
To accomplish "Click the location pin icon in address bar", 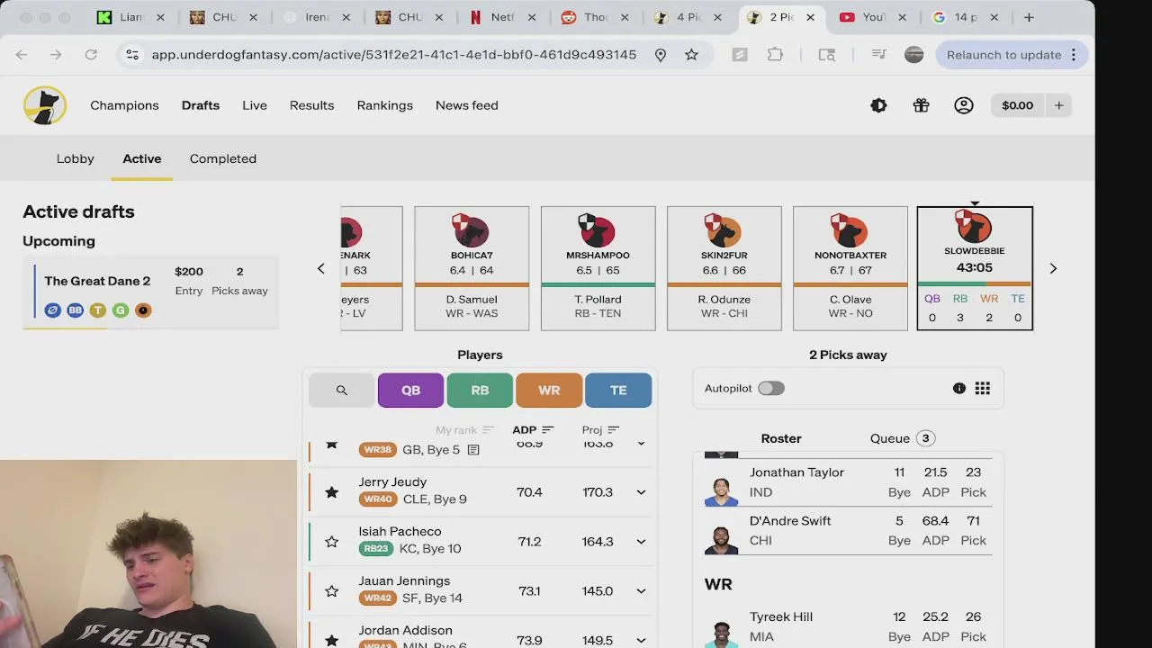I will (x=661, y=55).
